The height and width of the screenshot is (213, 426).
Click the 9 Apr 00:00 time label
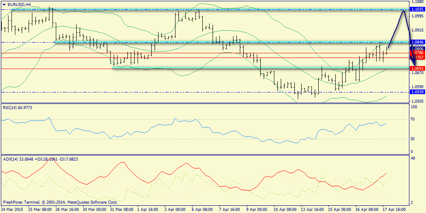(257, 210)
